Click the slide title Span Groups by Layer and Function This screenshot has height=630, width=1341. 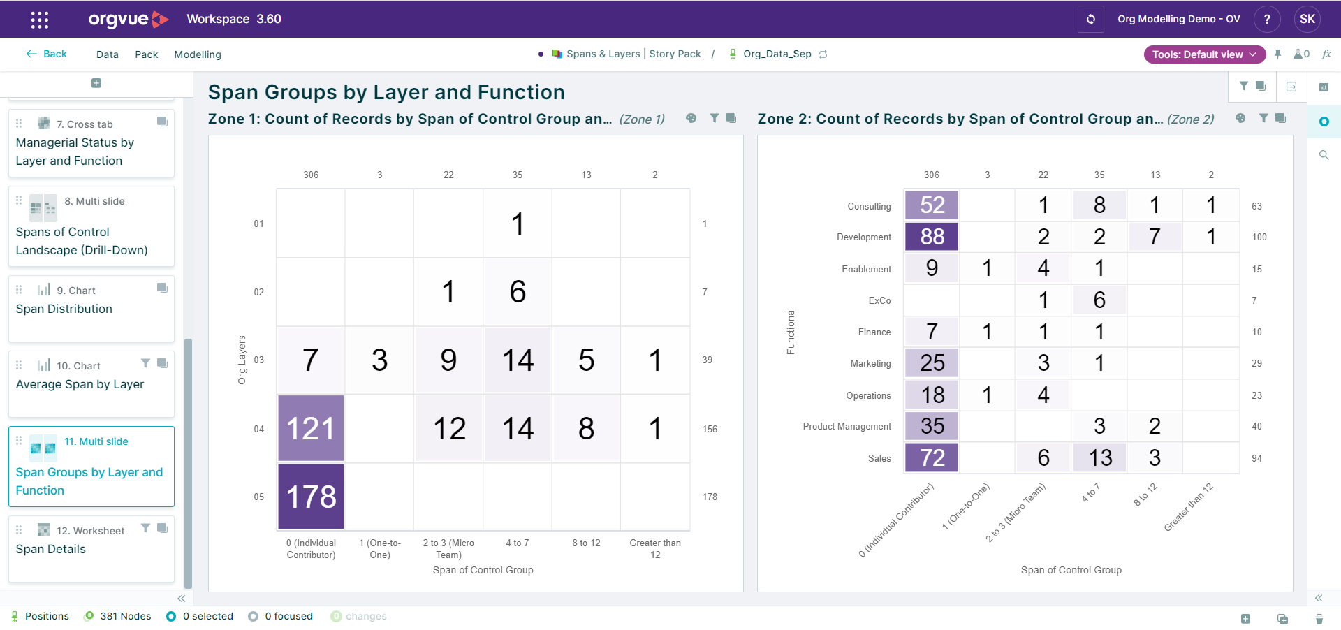click(386, 92)
